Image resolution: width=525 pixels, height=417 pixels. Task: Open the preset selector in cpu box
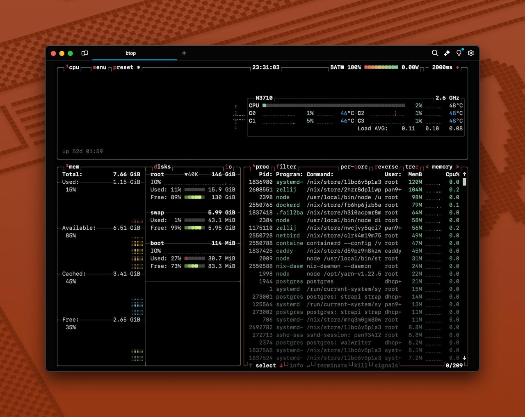pyautogui.click(x=123, y=67)
